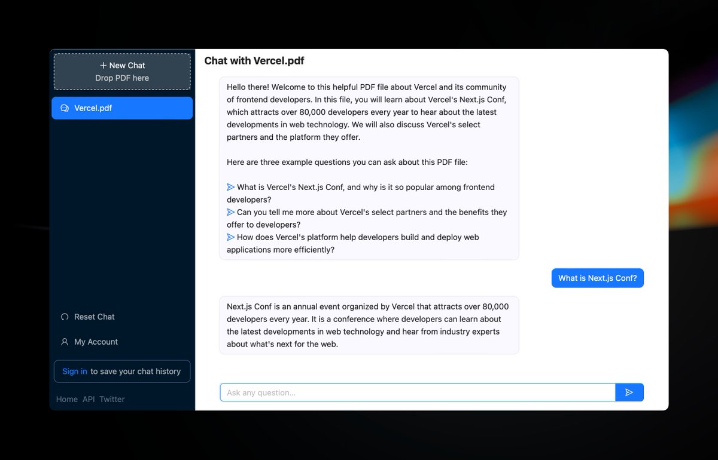Click the chat bubble icon beside Vercel.pdf

coord(65,108)
